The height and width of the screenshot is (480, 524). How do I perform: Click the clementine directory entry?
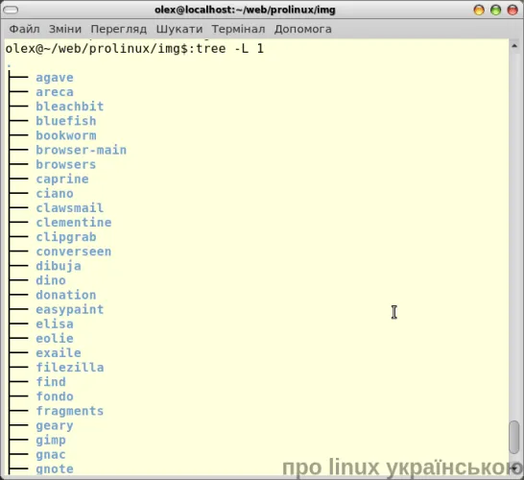click(74, 223)
